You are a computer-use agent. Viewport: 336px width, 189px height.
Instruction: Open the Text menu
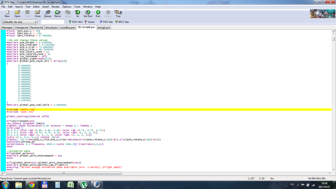28,7
